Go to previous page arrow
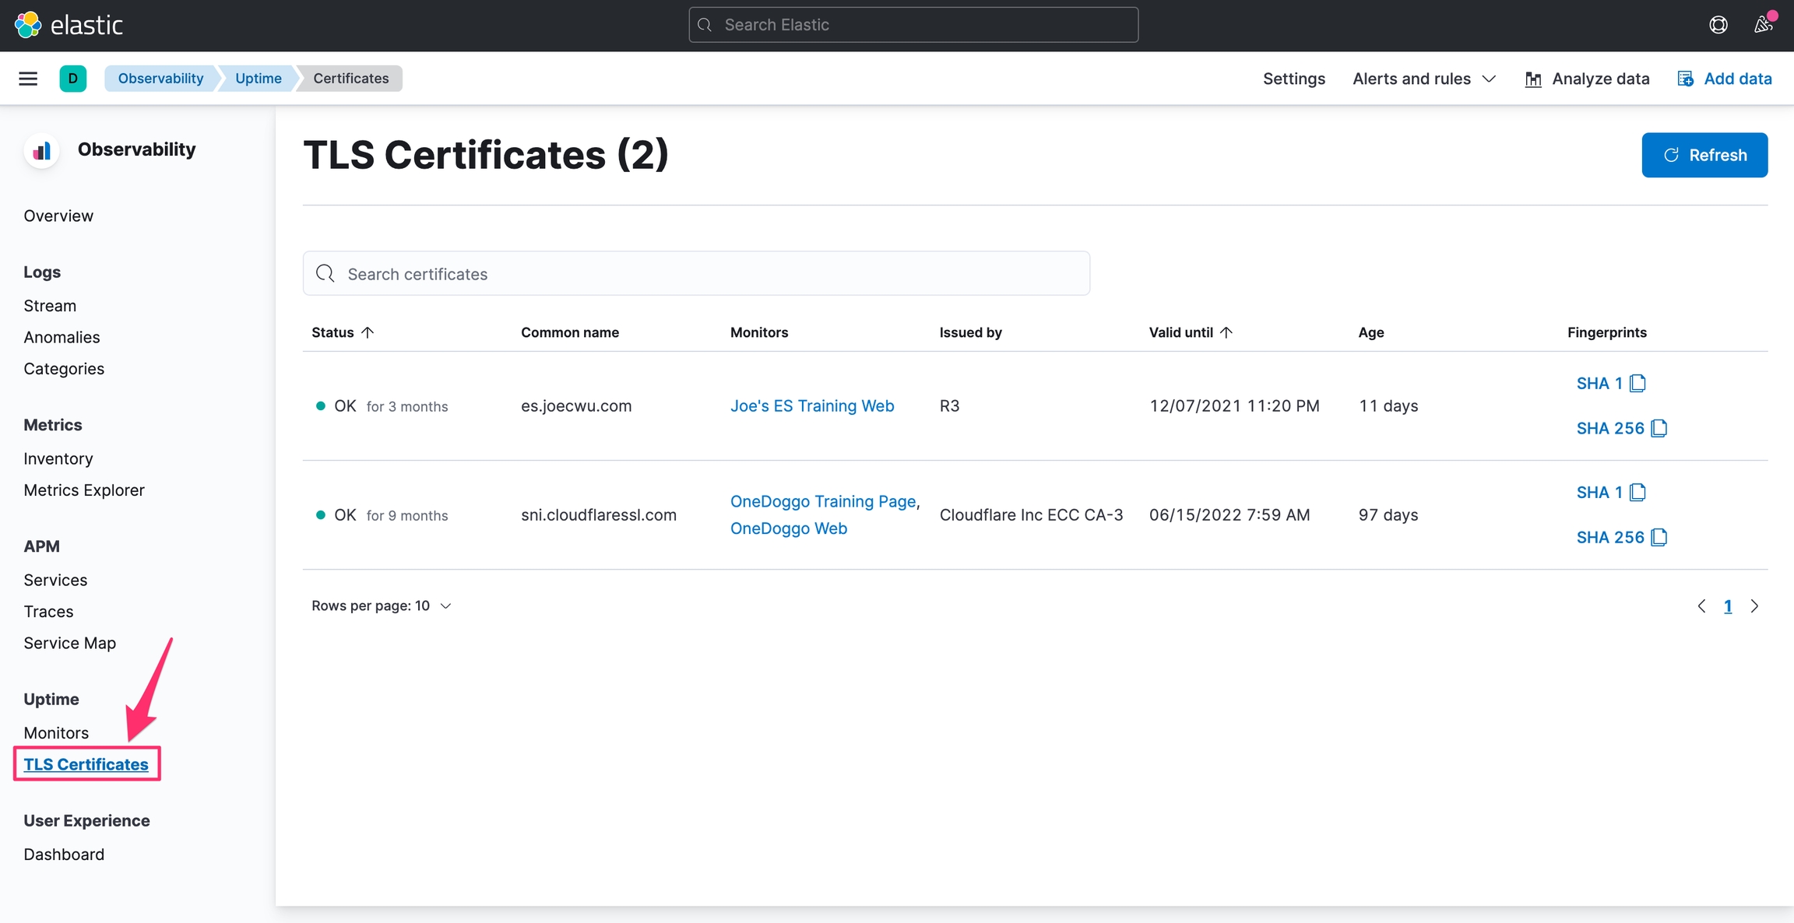This screenshot has width=1794, height=923. point(1701,606)
